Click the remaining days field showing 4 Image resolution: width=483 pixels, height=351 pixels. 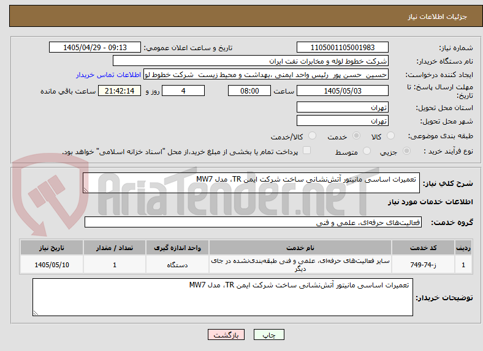point(183,91)
